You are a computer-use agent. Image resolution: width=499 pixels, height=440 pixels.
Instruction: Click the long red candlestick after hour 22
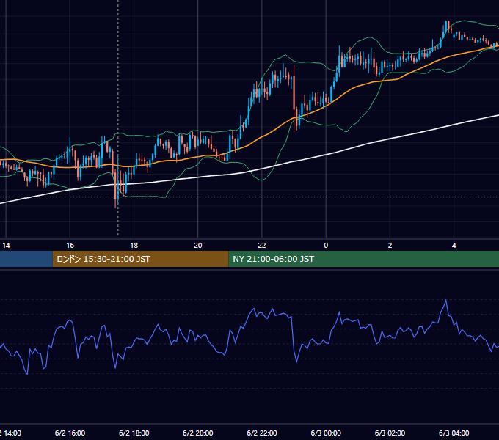coord(294,98)
